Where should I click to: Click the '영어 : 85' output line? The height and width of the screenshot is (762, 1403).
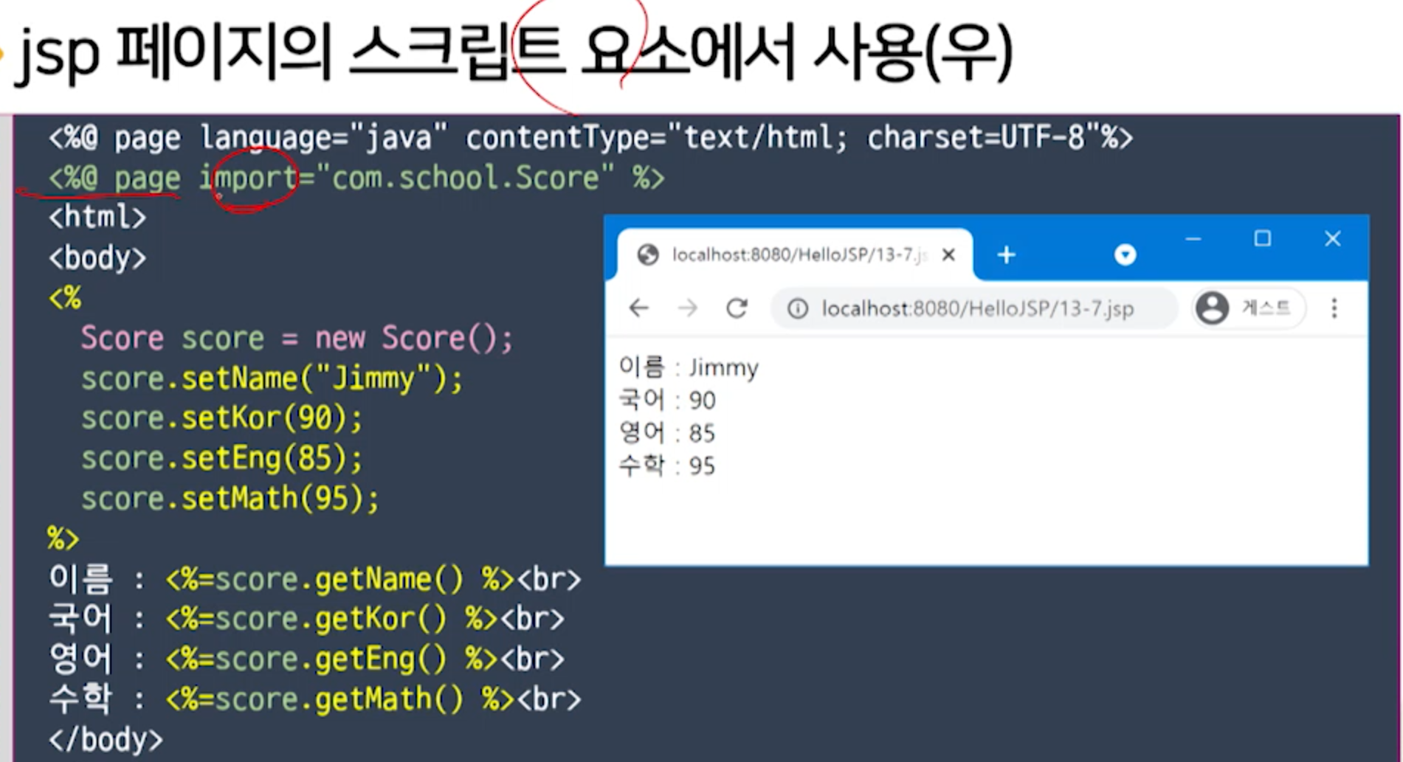(667, 432)
